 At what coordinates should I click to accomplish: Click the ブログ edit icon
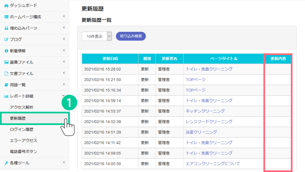click(x=6, y=40)
